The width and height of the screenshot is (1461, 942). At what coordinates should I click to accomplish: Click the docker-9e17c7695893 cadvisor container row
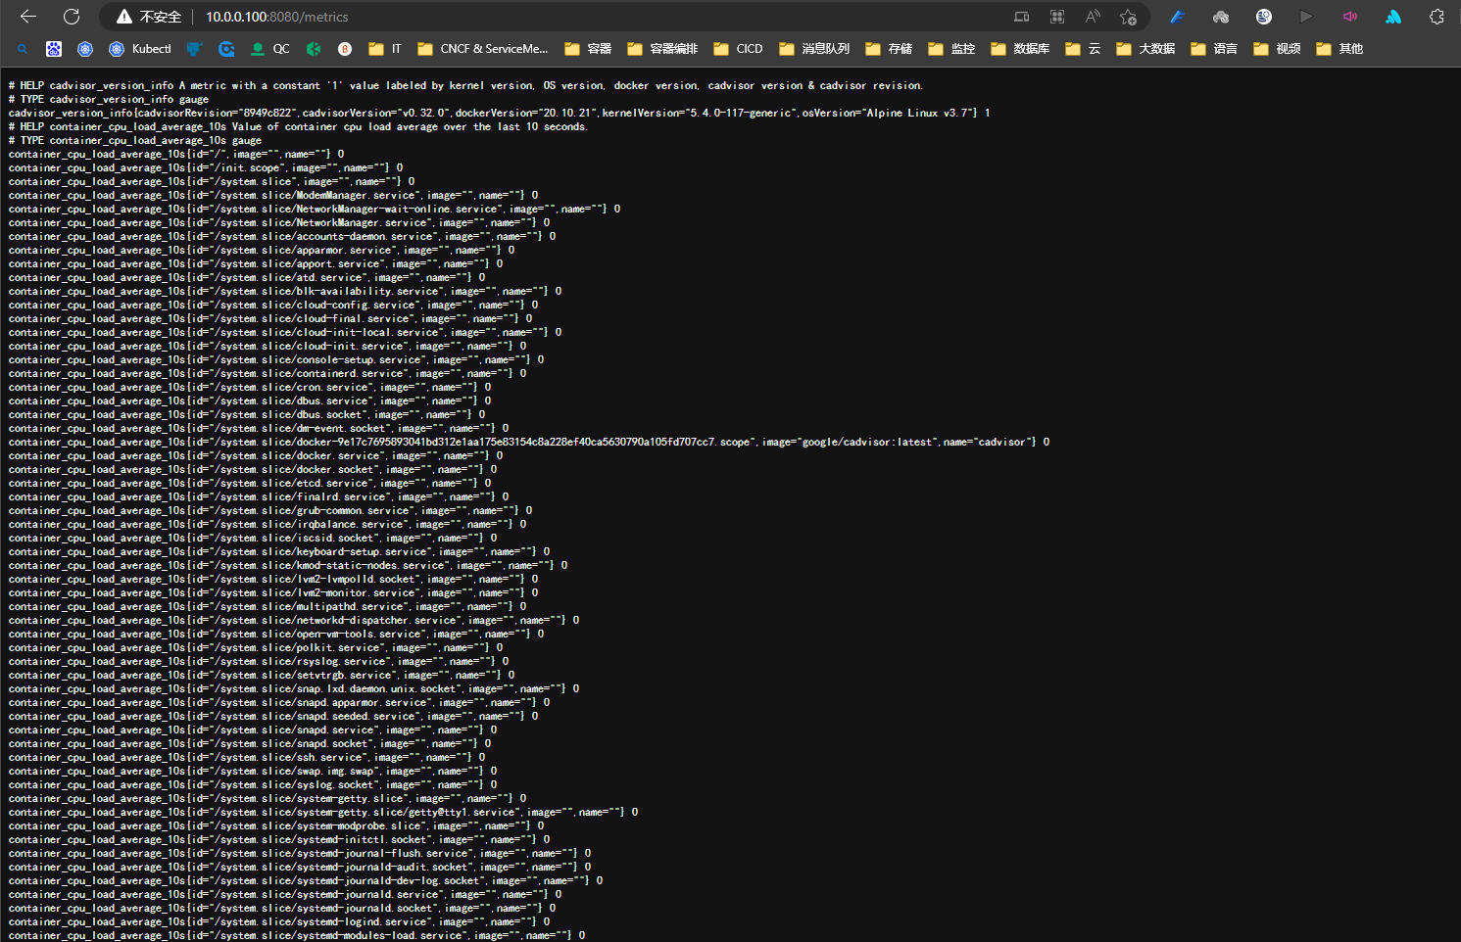(x=529, y=442)
